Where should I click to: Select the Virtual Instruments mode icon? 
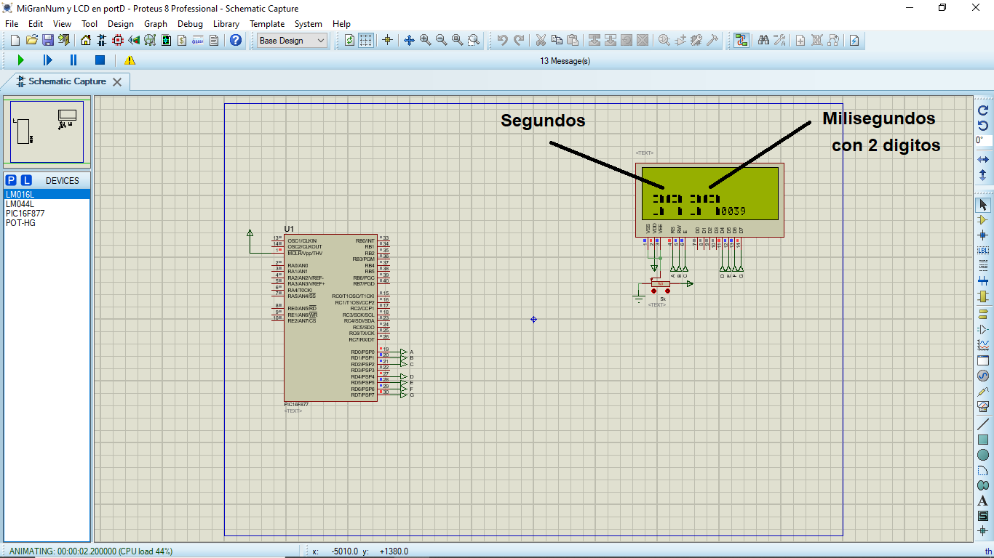click(x=983, y=407)
